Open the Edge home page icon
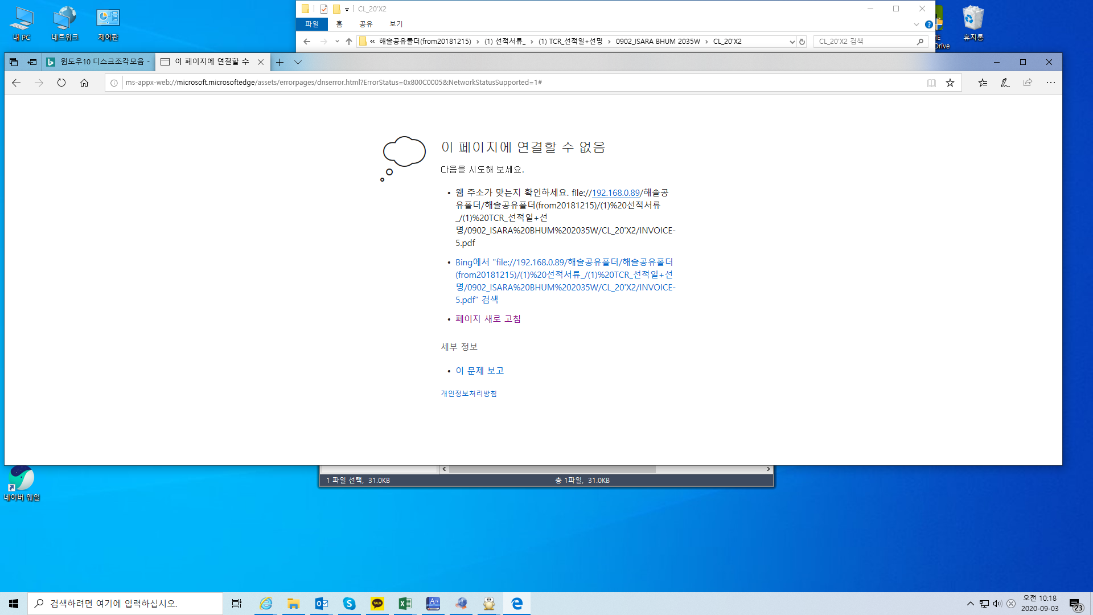 pos(84,83)
